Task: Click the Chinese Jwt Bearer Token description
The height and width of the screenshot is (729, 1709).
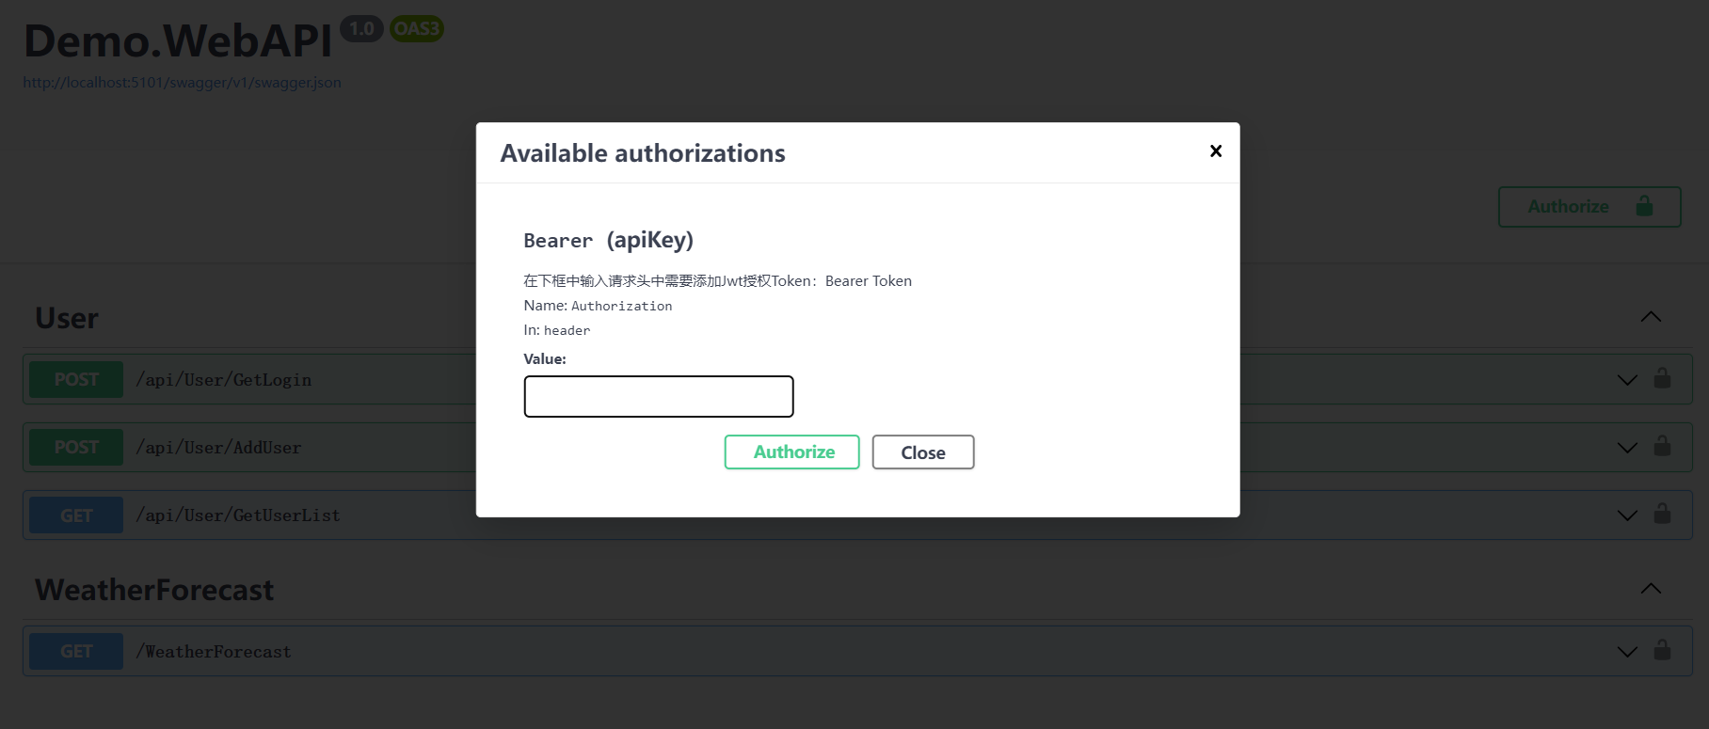Action: [x=718, y=281]
